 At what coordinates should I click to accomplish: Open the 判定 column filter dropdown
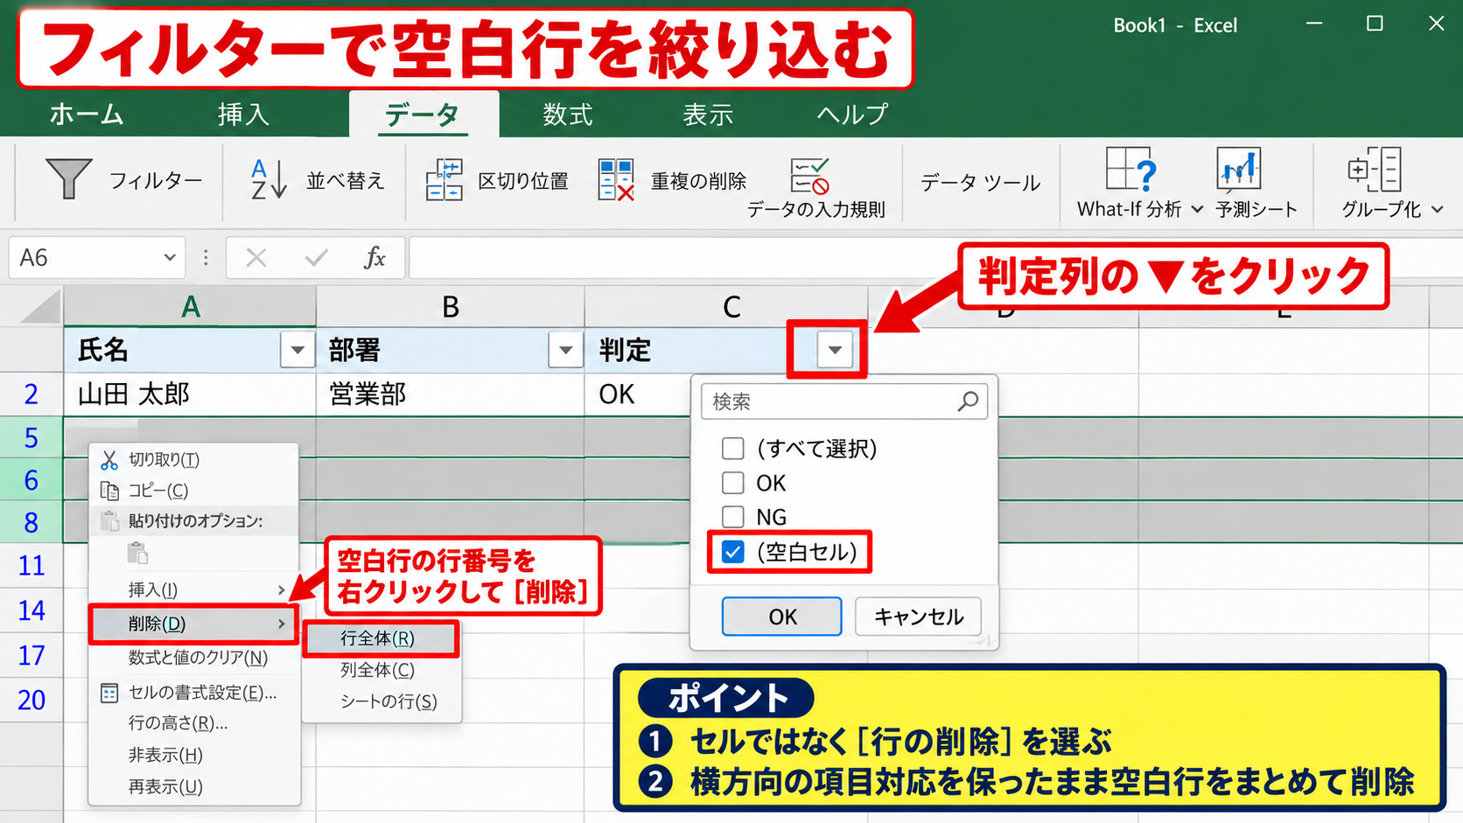(835, 350)
